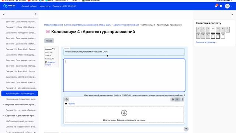Click inside the answer text area
This screenshot has width=236, height=133.
pos(124,75)
